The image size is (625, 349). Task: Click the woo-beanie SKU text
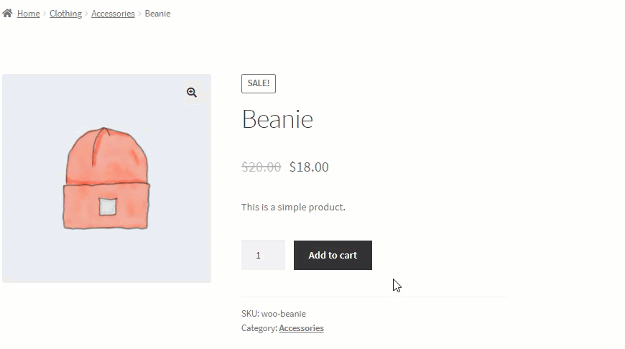(283, 314)
